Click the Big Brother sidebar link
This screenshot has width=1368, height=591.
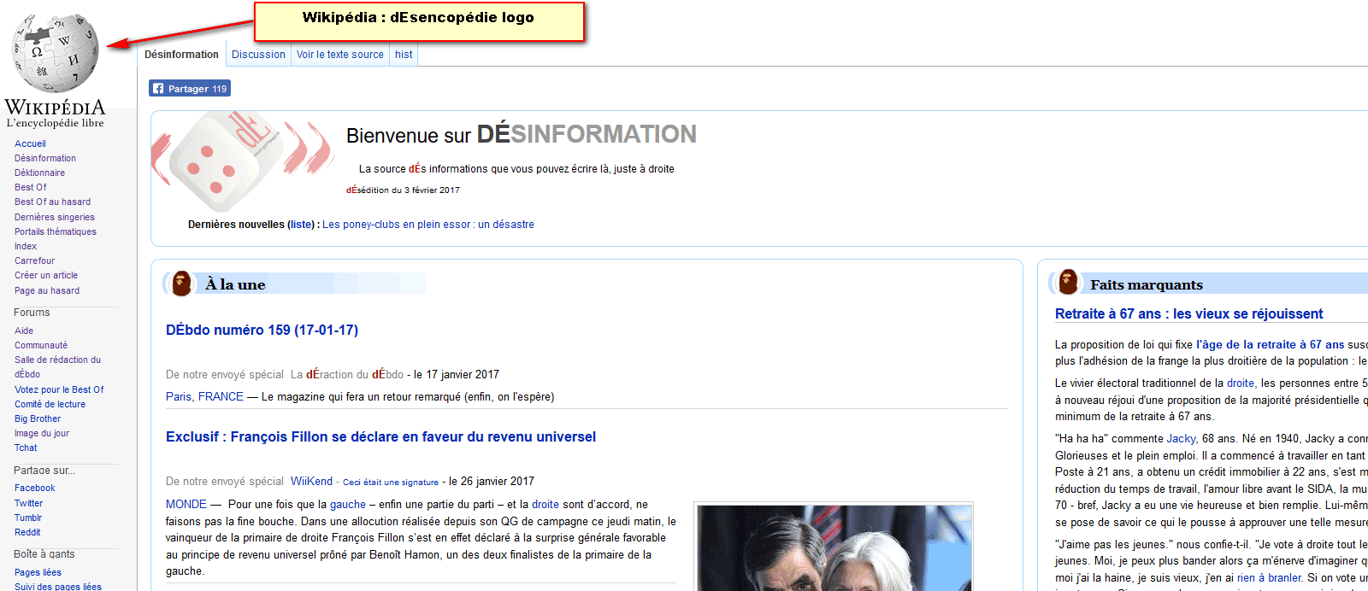coord(38,418)
